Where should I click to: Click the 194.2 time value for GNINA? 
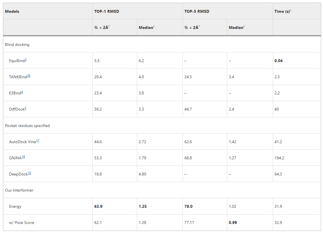click(x=279, y=158)
